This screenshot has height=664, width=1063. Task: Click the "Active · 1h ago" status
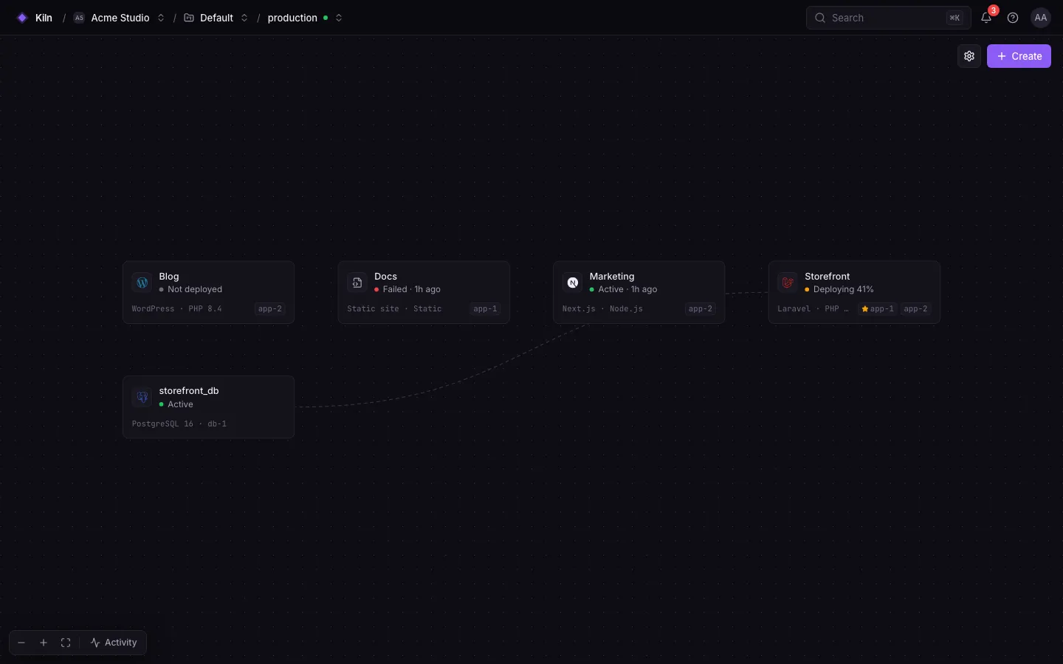pyautogui.click(x=627, y=290)
